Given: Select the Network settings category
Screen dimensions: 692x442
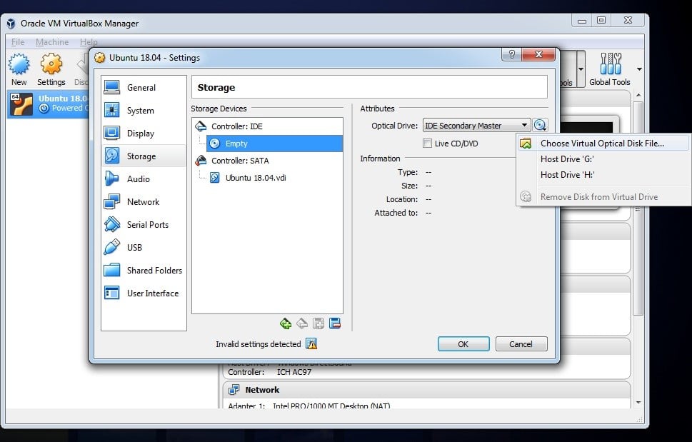Looking at the screenshot, I should (143, 202).
